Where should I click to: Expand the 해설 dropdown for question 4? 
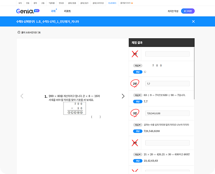(x=138, y=154)
